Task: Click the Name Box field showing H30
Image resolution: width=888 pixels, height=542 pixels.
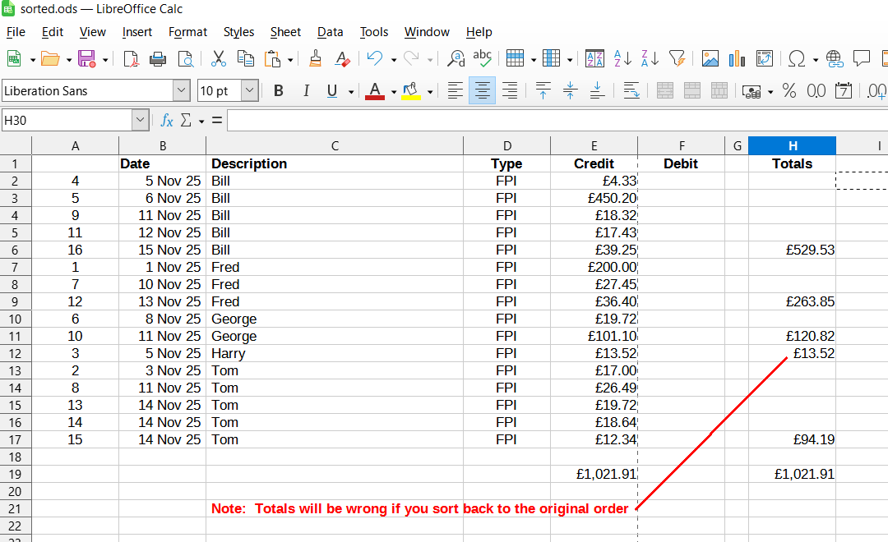Action: [x=67, y=120]
